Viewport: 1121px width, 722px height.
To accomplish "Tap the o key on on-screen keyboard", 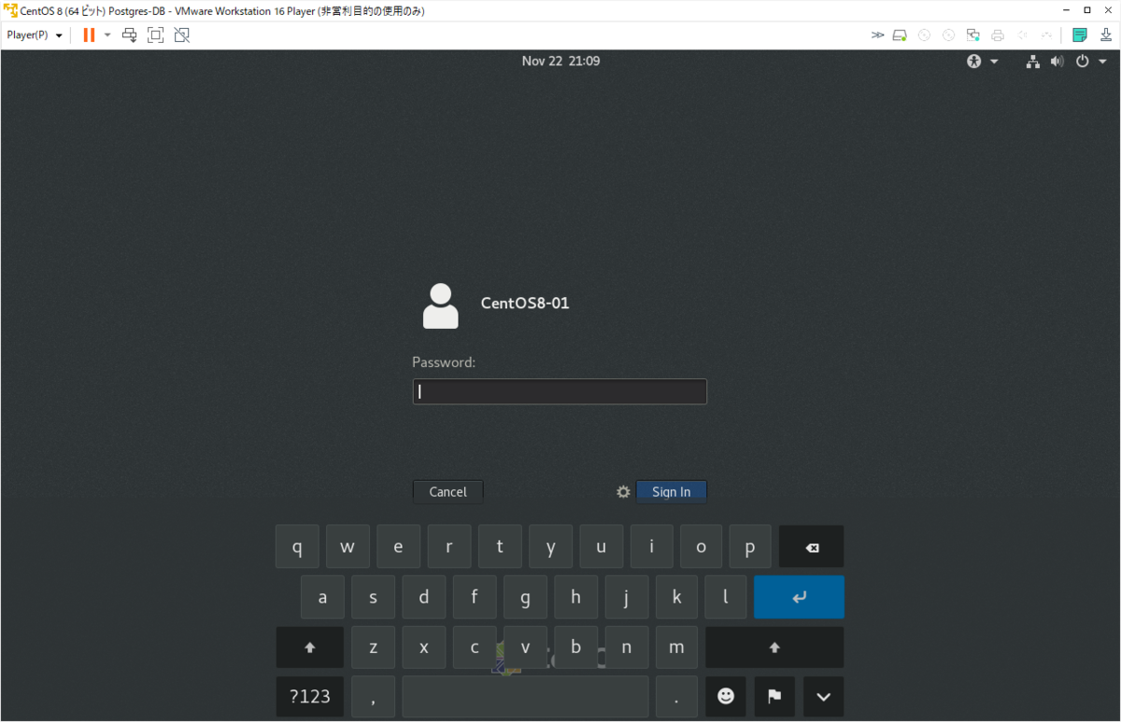I will [702, 546].
